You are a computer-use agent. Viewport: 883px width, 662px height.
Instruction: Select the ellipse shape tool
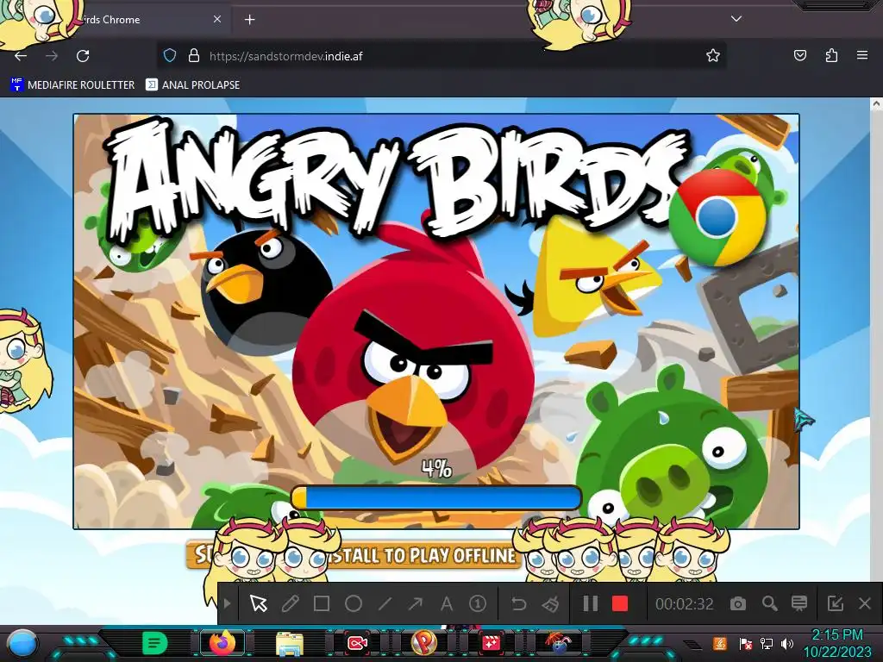(x=353, y=604)
